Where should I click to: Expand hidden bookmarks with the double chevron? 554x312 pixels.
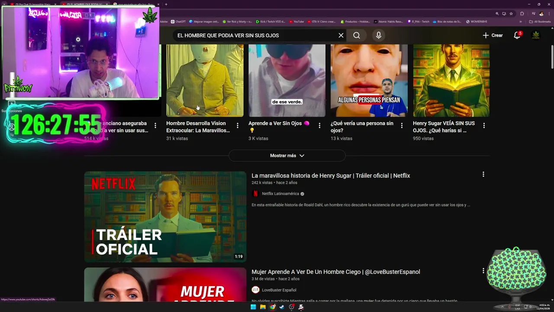(x=521, y=22)
